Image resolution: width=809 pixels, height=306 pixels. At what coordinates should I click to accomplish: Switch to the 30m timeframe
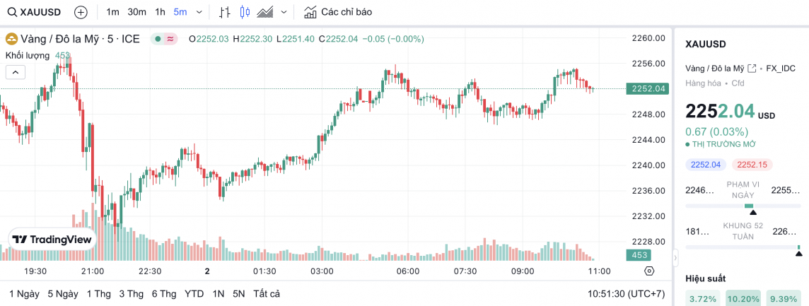(x=137, y=12)
